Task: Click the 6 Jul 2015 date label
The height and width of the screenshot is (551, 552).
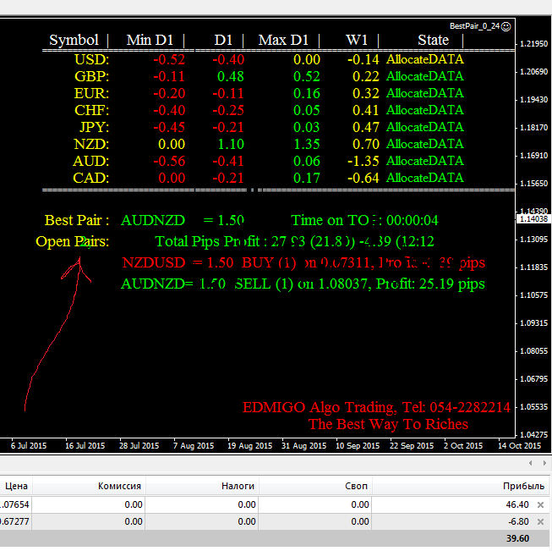Action: (29, 446)
